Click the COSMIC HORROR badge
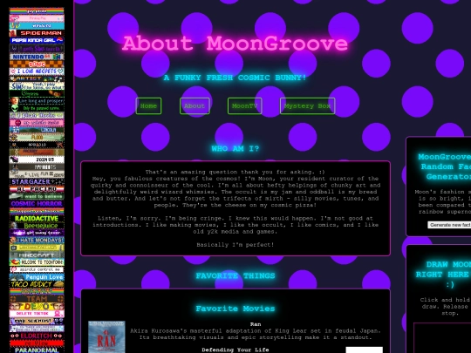This screenshot has width=471, height=353. [37, 203]
